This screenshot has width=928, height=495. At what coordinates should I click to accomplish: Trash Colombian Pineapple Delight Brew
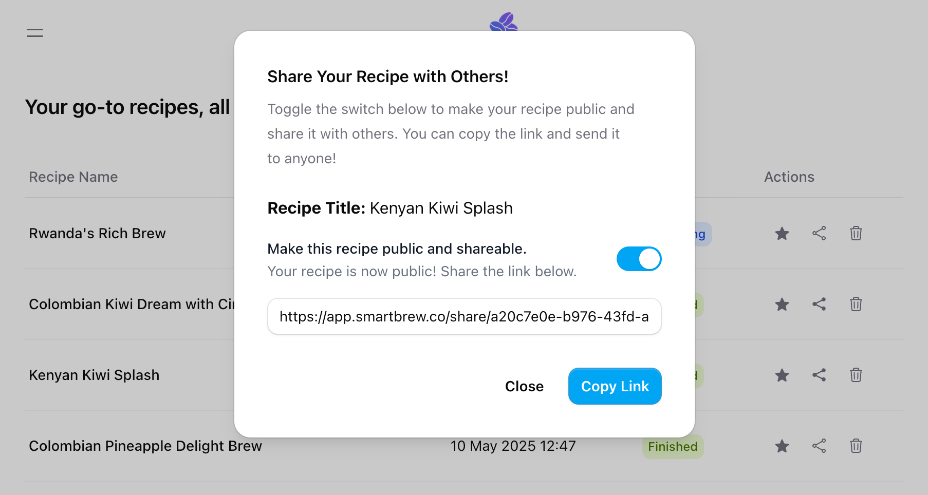click(x=856, y=446)
